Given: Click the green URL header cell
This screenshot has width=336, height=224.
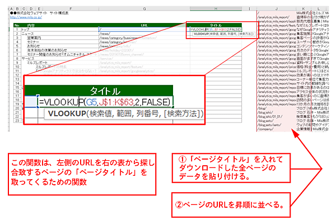Looking at the screenshot, I should [144, 25].
